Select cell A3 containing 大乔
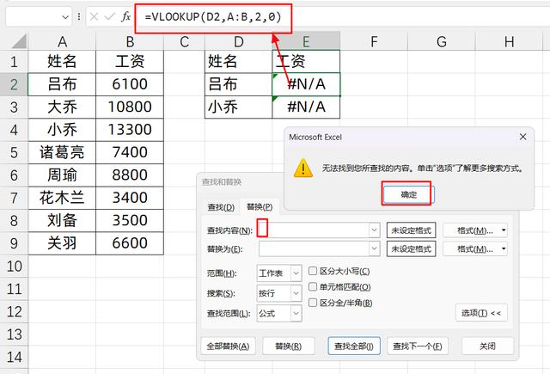This screenshot has height=374, width=550. coord(62,107)
